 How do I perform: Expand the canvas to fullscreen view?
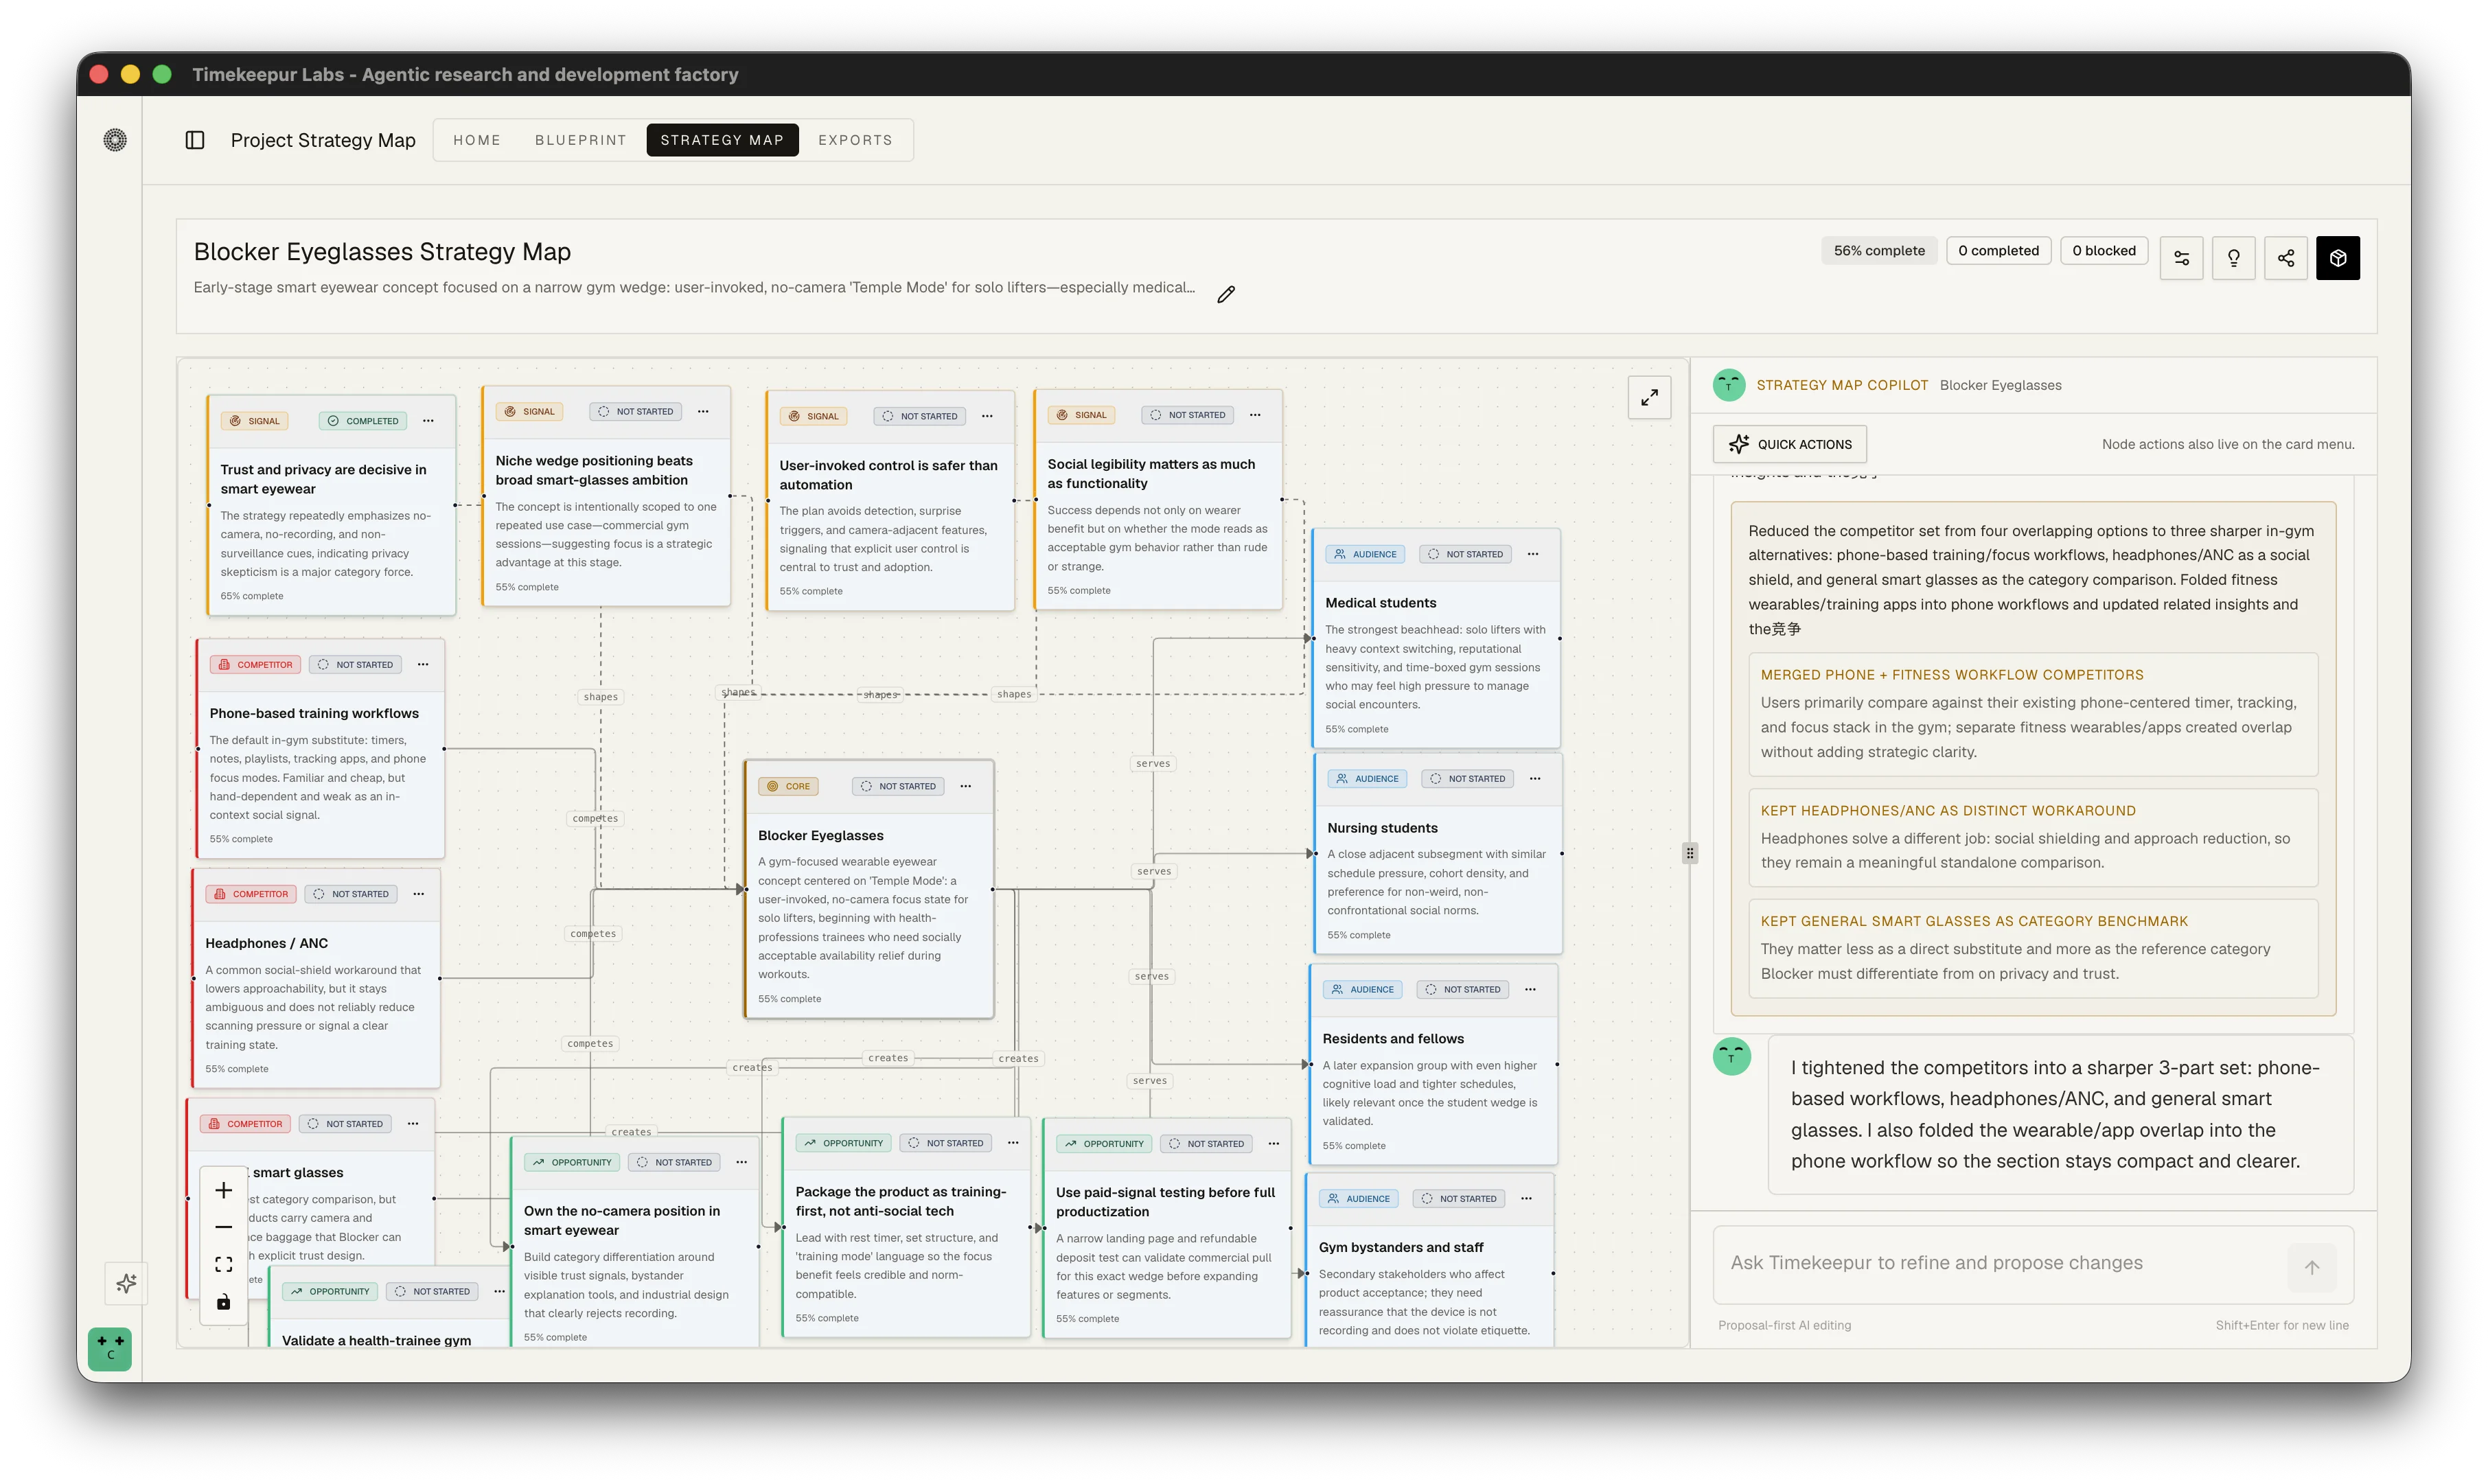(x=1650, y=397)
